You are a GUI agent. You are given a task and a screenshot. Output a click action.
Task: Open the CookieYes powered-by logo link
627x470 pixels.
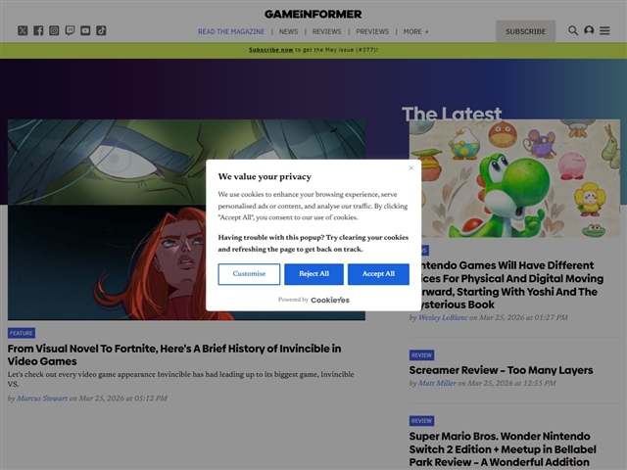tap(330, 300)
